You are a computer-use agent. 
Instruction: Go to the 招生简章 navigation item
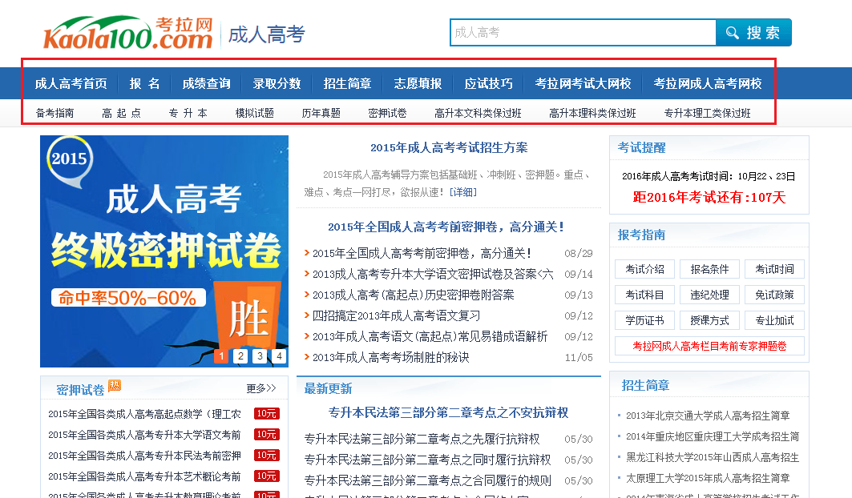(x=347, y=83)
